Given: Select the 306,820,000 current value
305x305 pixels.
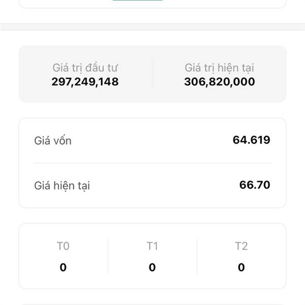Looking at the screenshot, I should pos(220,82).
